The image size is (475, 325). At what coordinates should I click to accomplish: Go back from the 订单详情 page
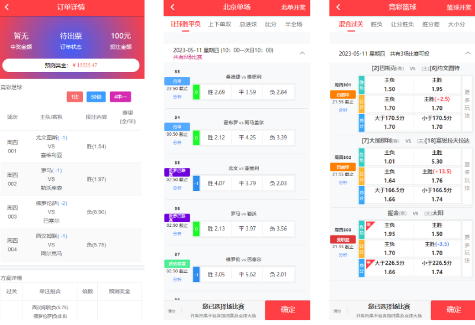pyautogui.click(x=8, y=7)
